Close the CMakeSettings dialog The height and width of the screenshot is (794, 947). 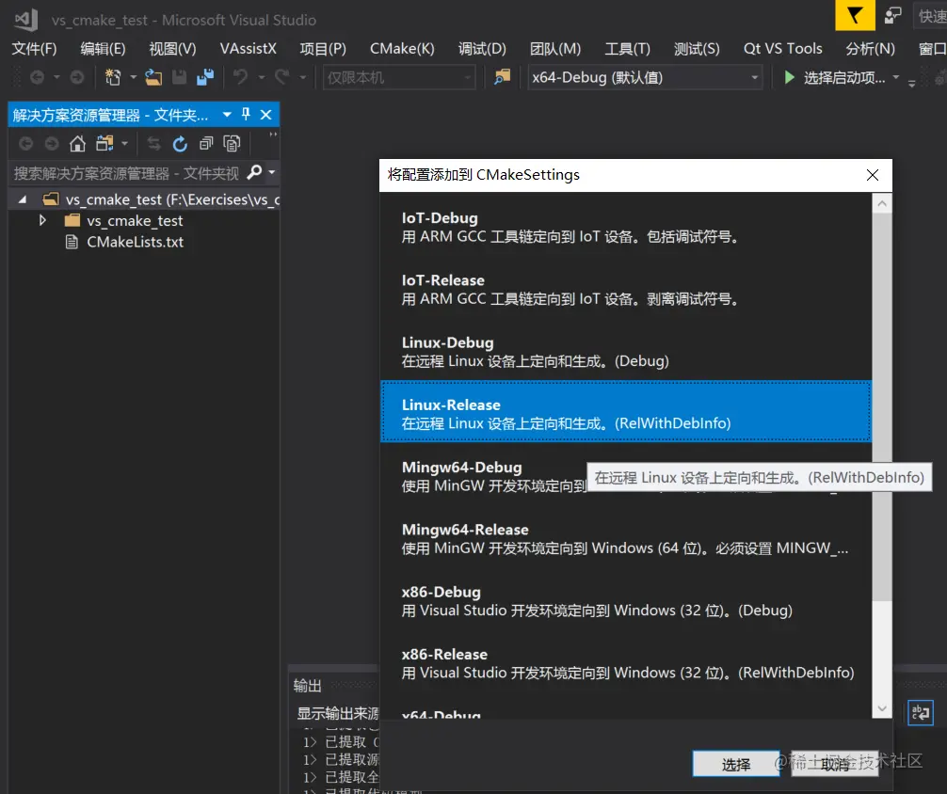(872, 175)
